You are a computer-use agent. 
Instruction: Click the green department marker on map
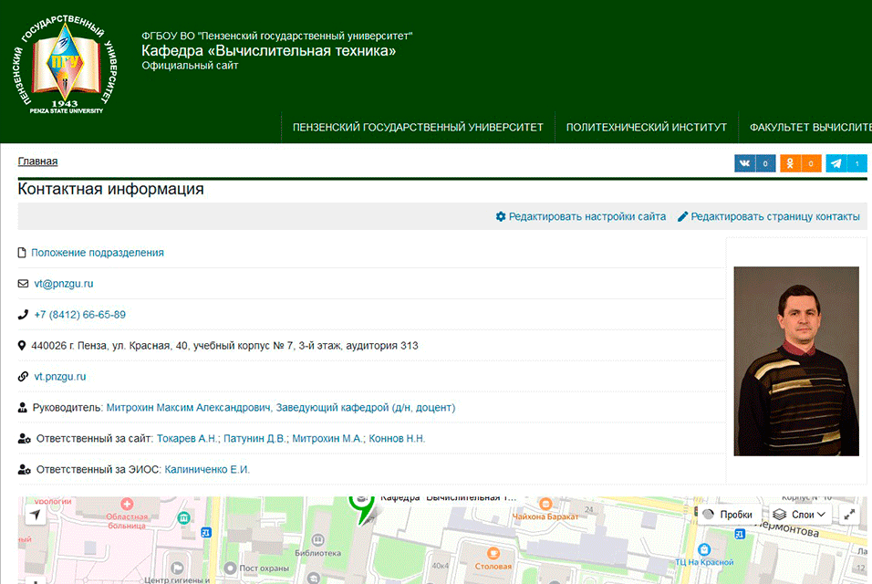click(361, 509)
